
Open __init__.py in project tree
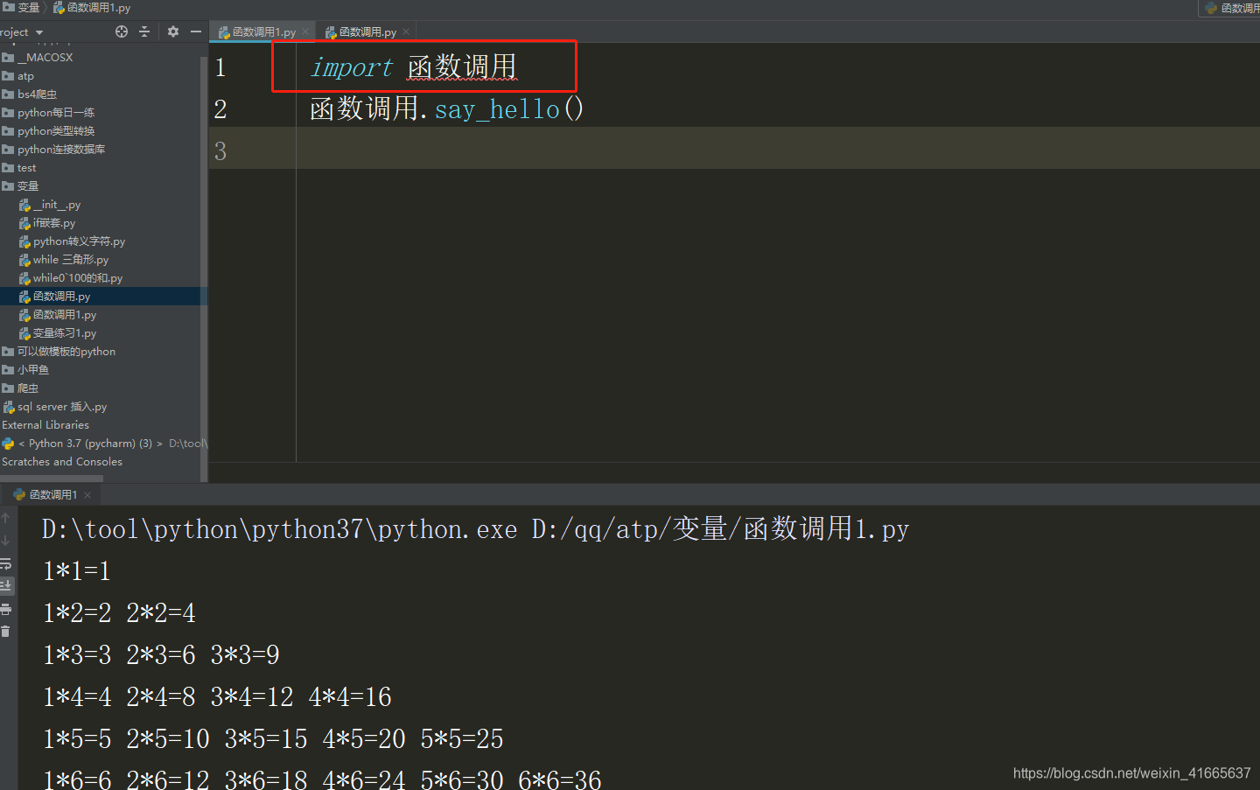point(50,205)
